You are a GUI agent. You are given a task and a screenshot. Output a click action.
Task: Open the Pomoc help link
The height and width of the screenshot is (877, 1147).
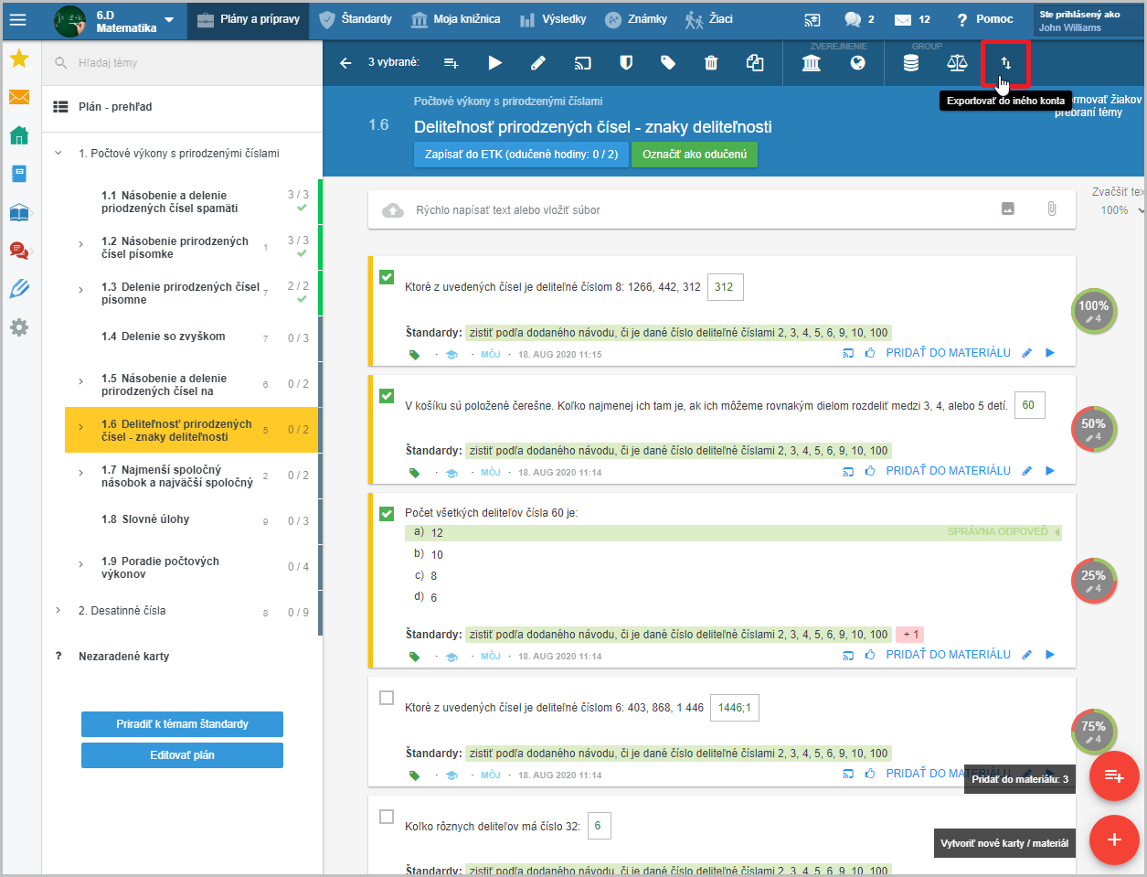tap(984, 19)
